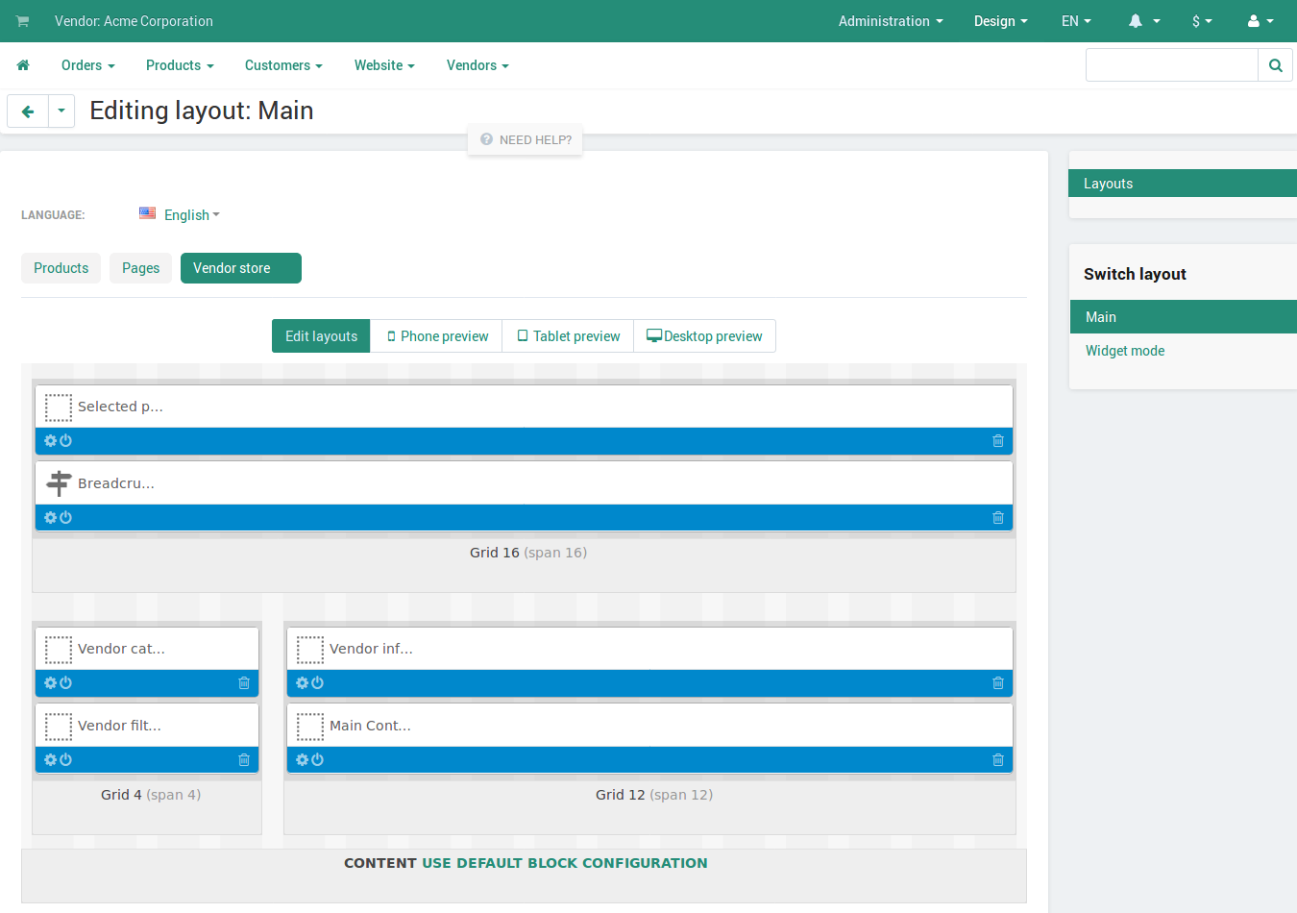Open the Orders dropdown menu
The height and width of the screenshot is (913, 1297).
click(88, 65)
